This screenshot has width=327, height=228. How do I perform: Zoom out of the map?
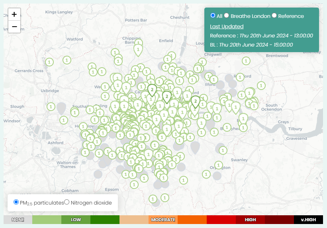point(14,27)
